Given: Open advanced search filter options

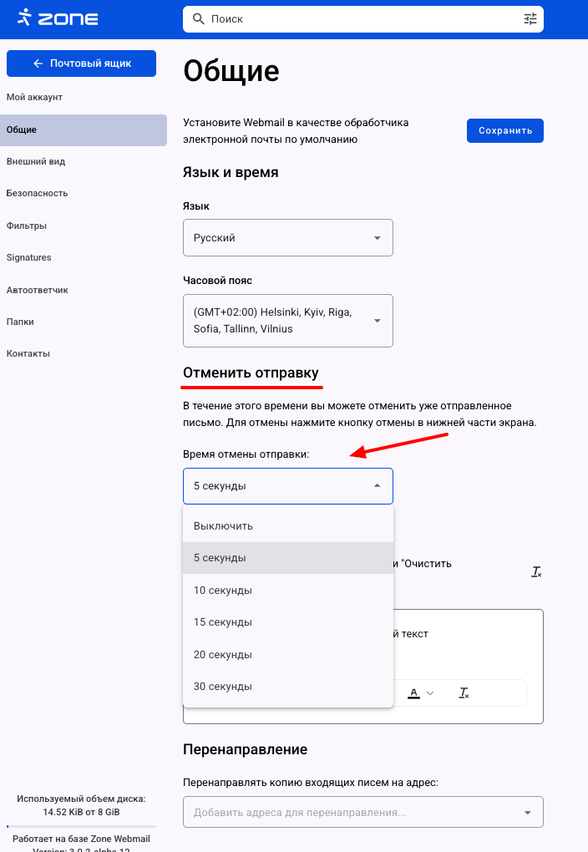Looking at the screenshot, I should [530, 18].
